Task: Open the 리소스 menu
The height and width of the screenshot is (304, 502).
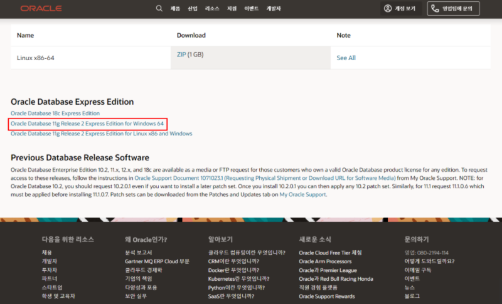Action: [212, 9]
